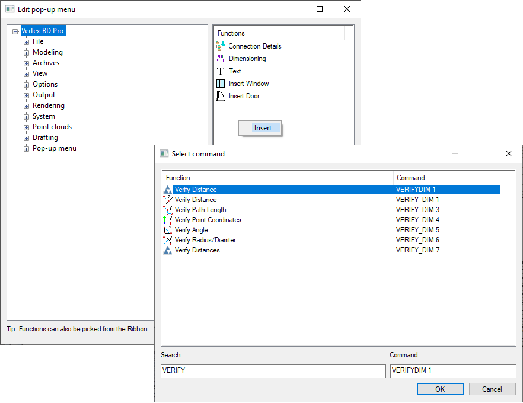Collapse the Vertex BD Pro root node

[15, 31]
